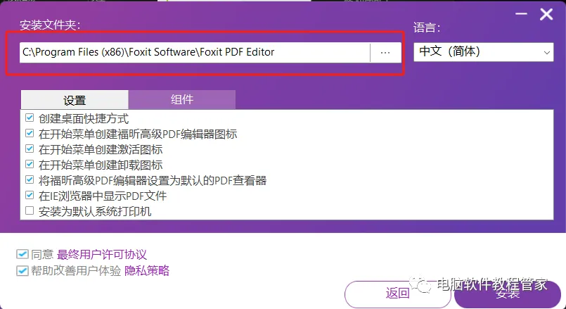
Task: Toggle 创建桌面快捷方式 checkbox
Action: tap(30, 118)
